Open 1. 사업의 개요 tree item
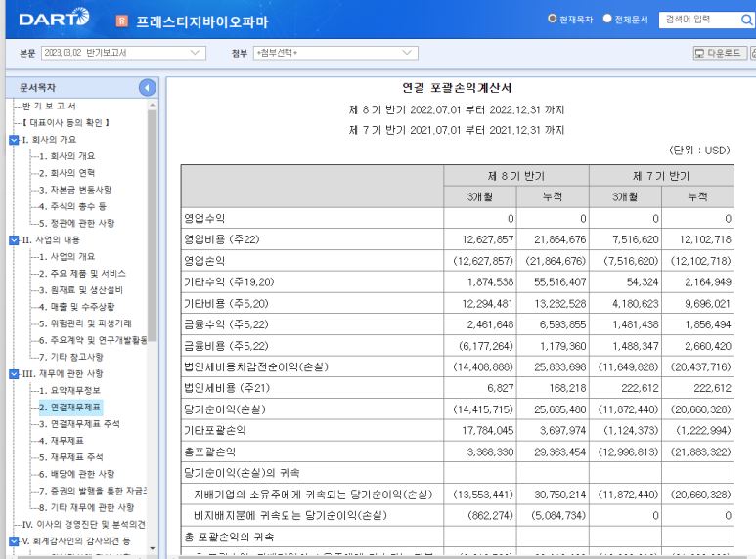Screen dimensions: 756x559 coord(67,257)
